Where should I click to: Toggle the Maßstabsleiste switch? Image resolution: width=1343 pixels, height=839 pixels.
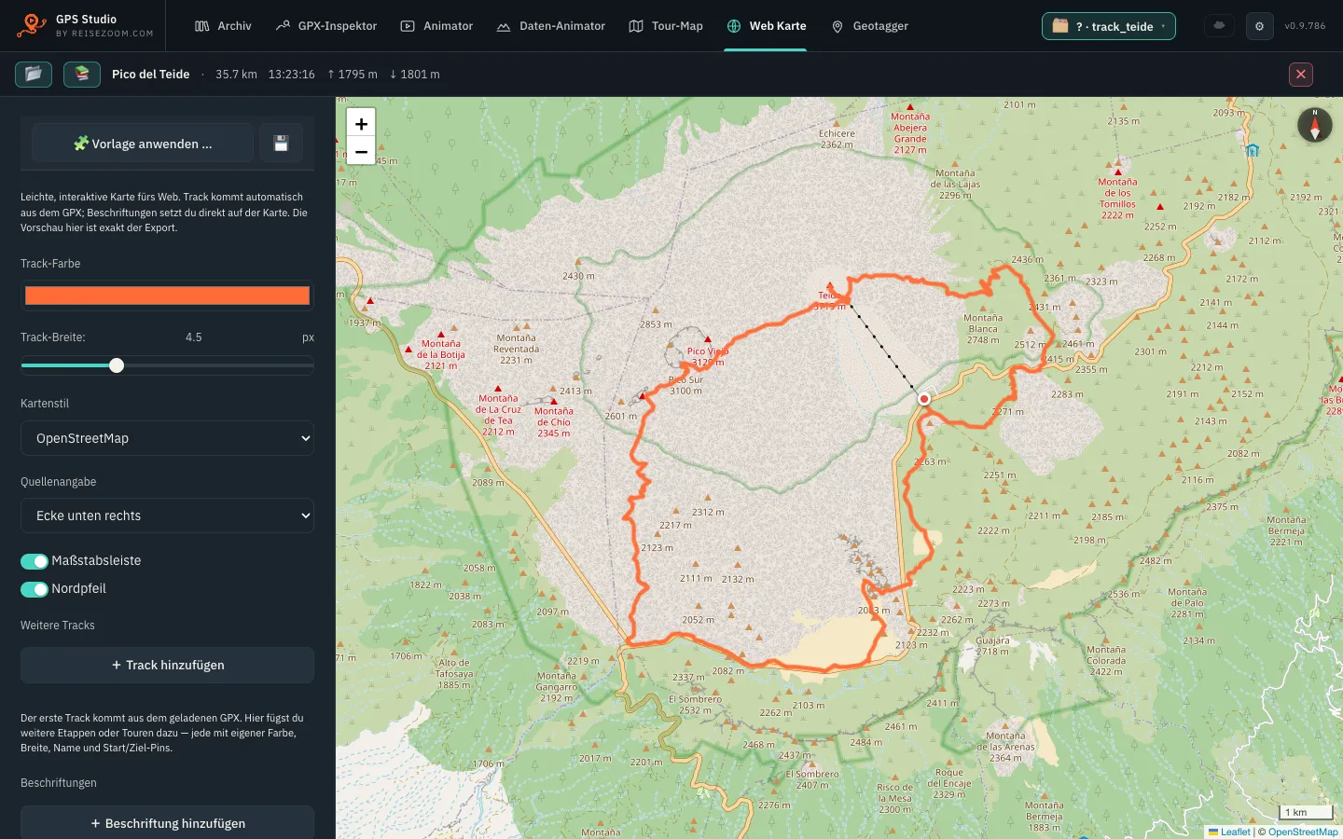pos(35,561)
